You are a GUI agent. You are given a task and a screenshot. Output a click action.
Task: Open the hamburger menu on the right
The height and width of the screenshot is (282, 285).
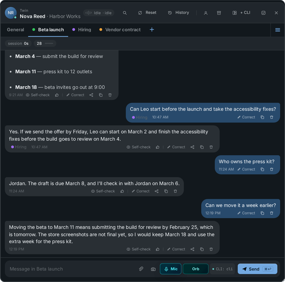tap(277, 30)
